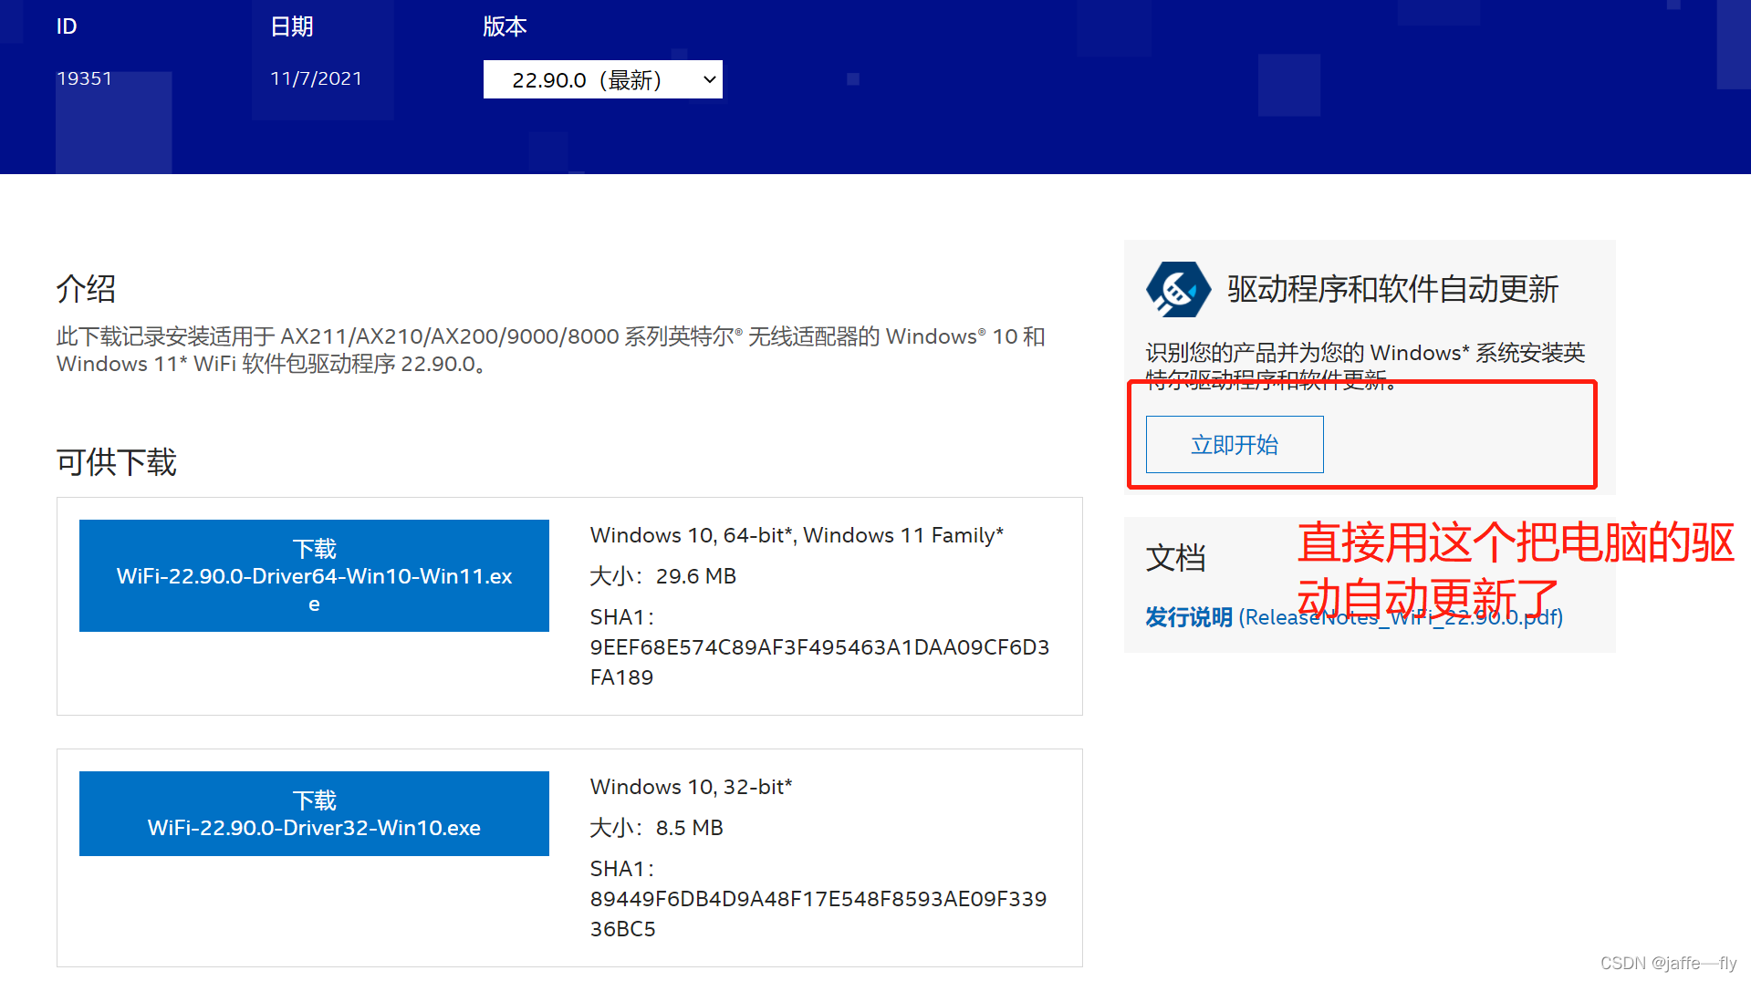This screenshot has width=1751, height=981.
Task: Download WiFi-22.90.0-Driver32-Win10.exe
Action: [314, 813]
